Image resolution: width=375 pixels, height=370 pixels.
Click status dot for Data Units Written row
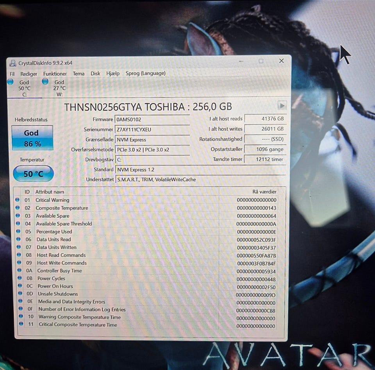(x=19, y=247)
